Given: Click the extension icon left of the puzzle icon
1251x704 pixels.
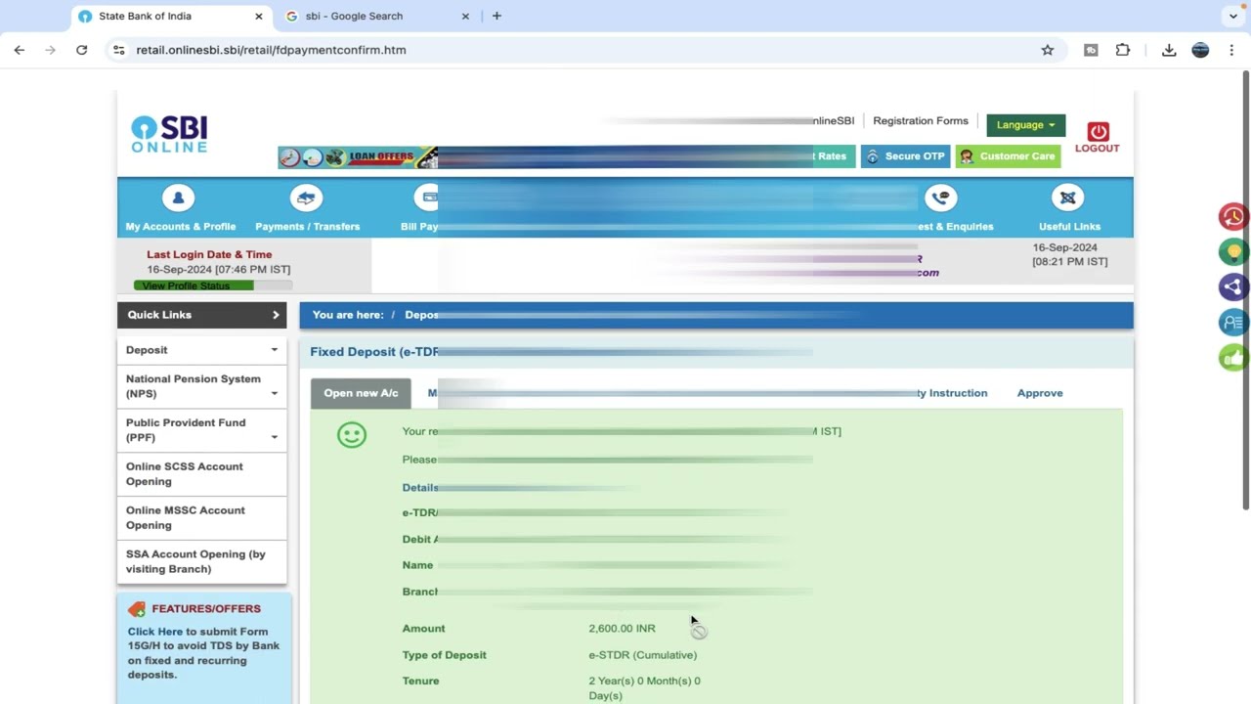Looking at the screenshot, I should (x=1092, y=50).
